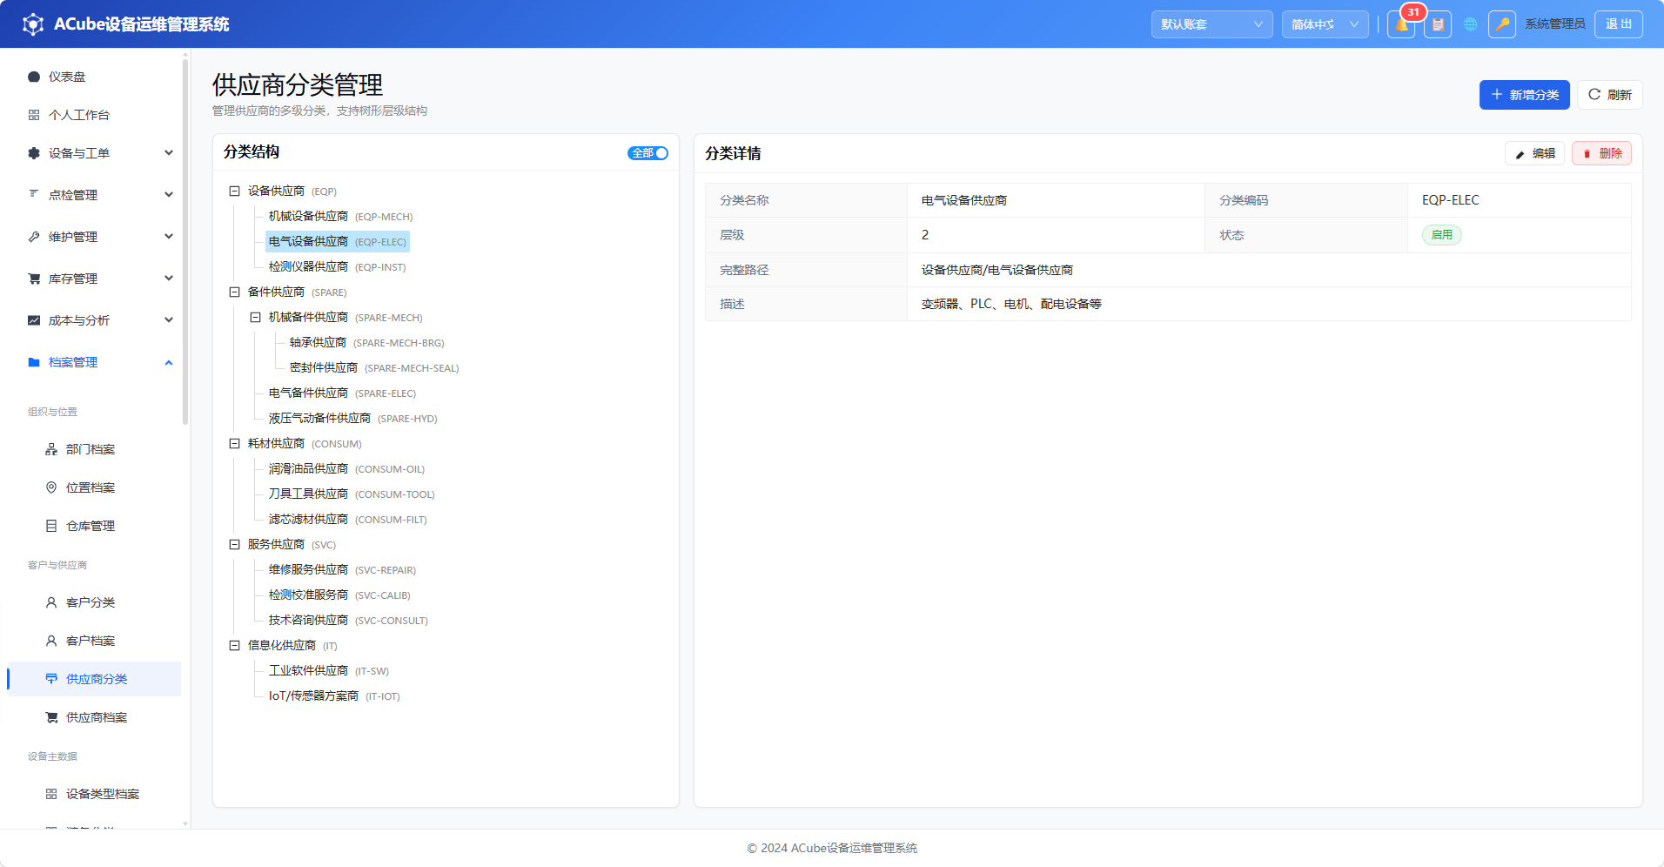
Task: Click the 成本与分析 chart icon
Action: coord(34,320)
